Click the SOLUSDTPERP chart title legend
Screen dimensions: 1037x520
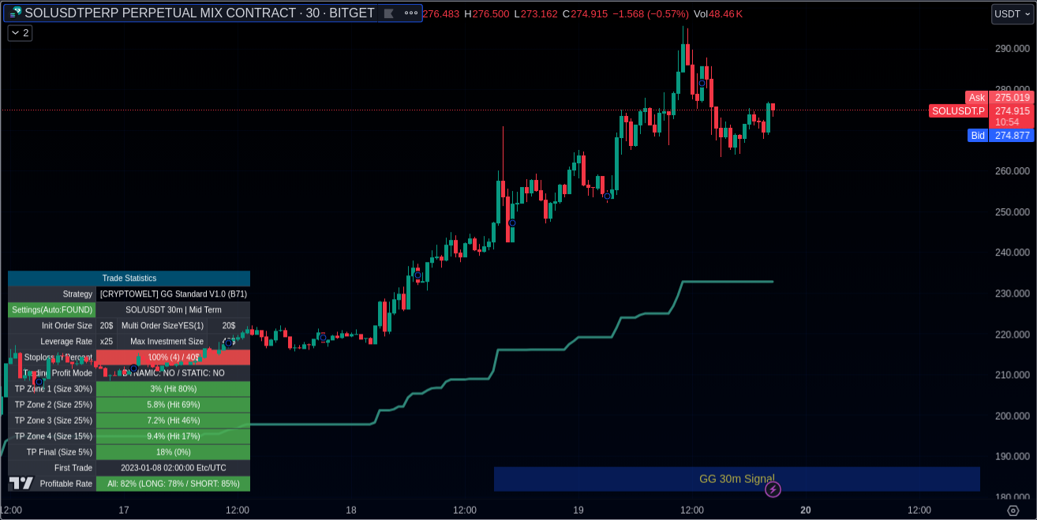[199, 13]
